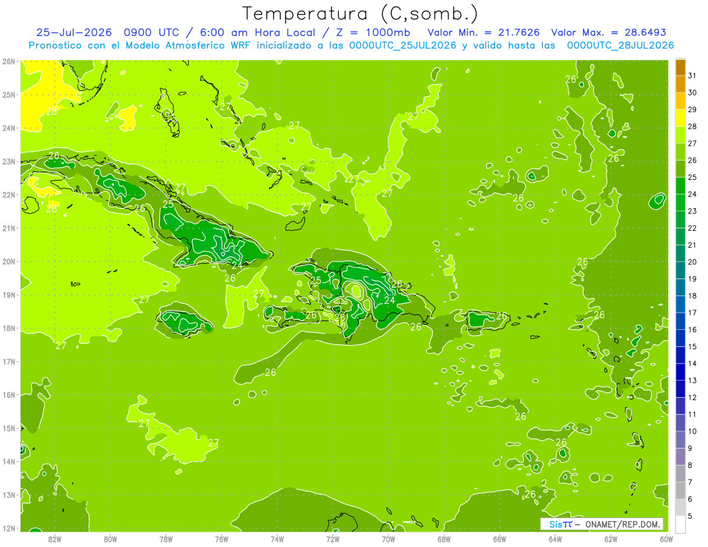Click the color scale label "22"
The width and height of the screenshot is (708, 547).
click(x=692, y=228)
